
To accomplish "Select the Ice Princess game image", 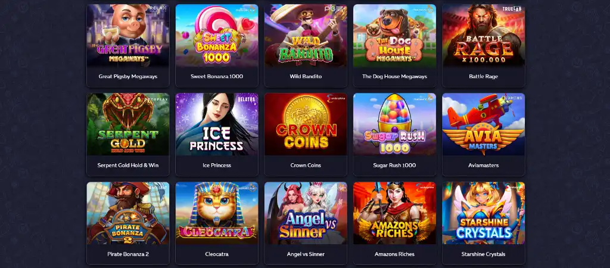I will (x=217, y=124).
